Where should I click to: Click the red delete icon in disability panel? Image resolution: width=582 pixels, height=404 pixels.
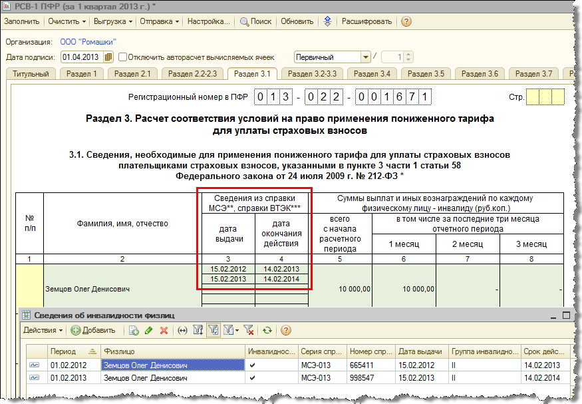[164, 330]
